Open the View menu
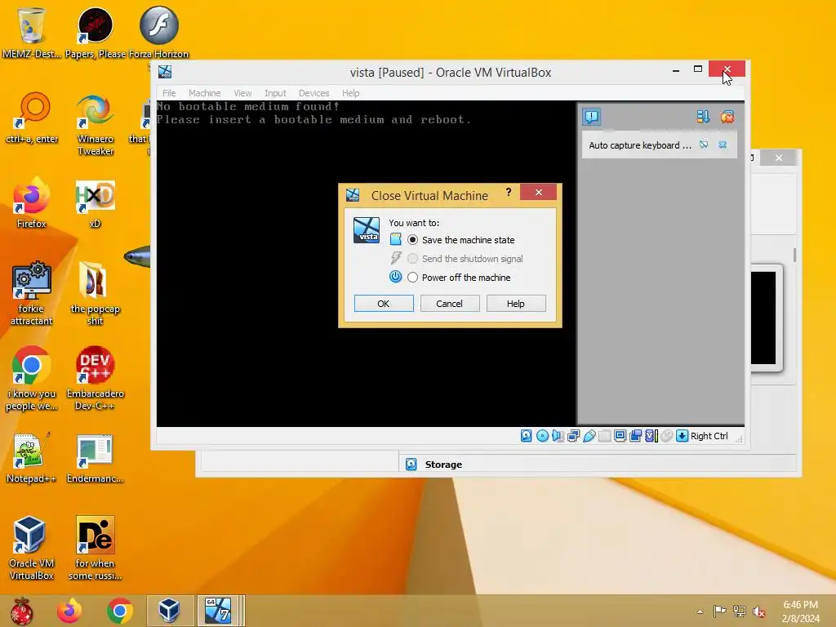Viewport: 836px width, 627px height. point(242,93)
